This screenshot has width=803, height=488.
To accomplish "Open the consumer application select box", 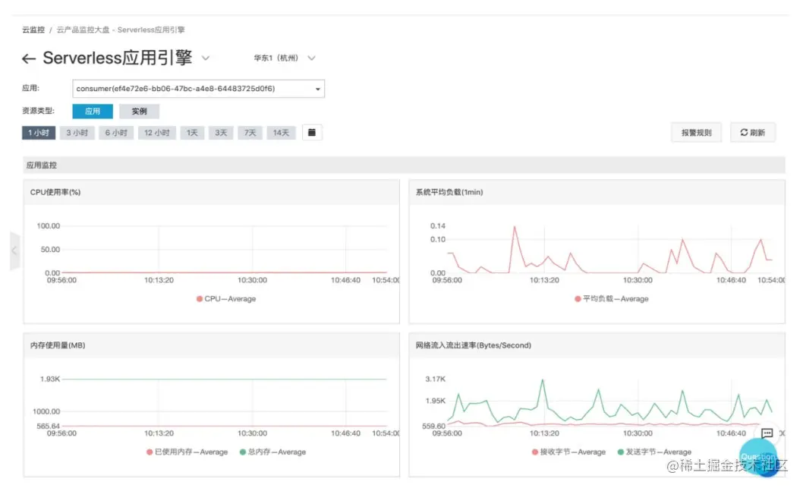I will pos(198,89).
